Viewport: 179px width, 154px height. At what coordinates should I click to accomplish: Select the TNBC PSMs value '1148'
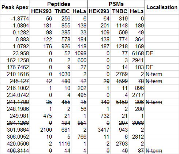pos(120,26)
